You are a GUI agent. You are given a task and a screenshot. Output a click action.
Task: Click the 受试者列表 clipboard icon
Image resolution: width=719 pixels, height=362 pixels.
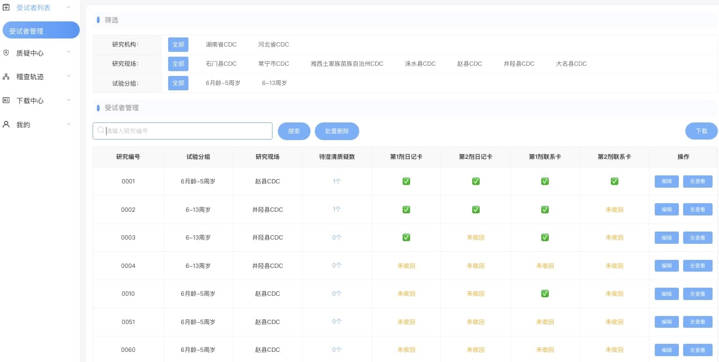coord(6,7)
